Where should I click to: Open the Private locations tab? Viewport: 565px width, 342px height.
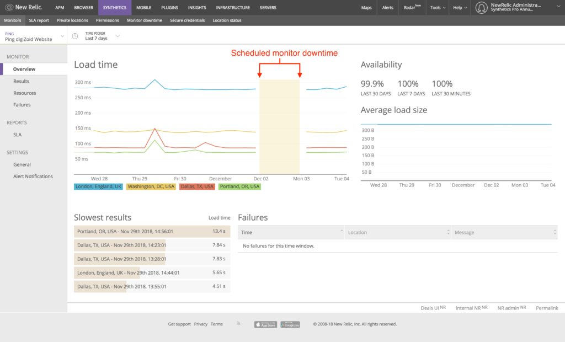pos(72,20)
